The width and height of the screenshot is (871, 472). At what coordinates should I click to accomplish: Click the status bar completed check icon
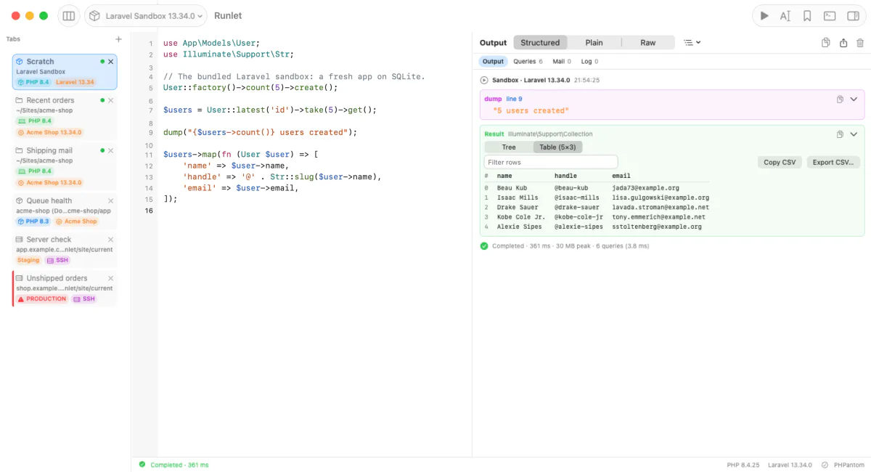(x=142, y=465)
